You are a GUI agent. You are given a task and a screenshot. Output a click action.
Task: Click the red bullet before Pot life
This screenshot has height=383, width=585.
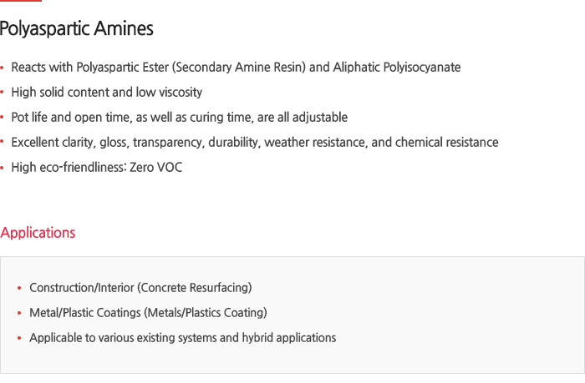tap(2, 118)
